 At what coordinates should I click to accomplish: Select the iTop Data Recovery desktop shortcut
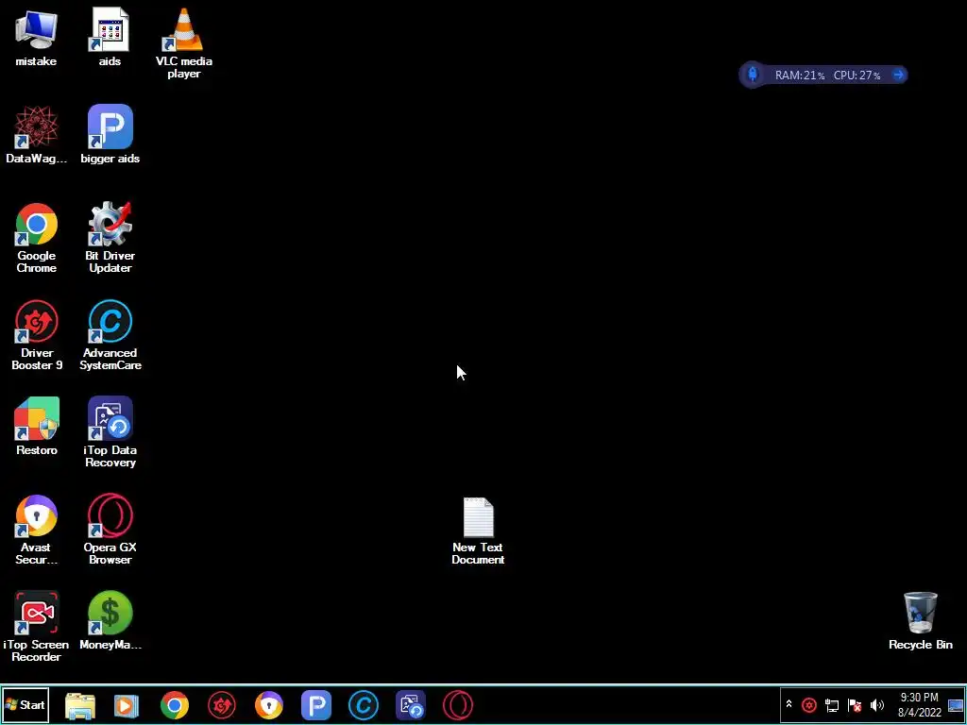(110, 432)
